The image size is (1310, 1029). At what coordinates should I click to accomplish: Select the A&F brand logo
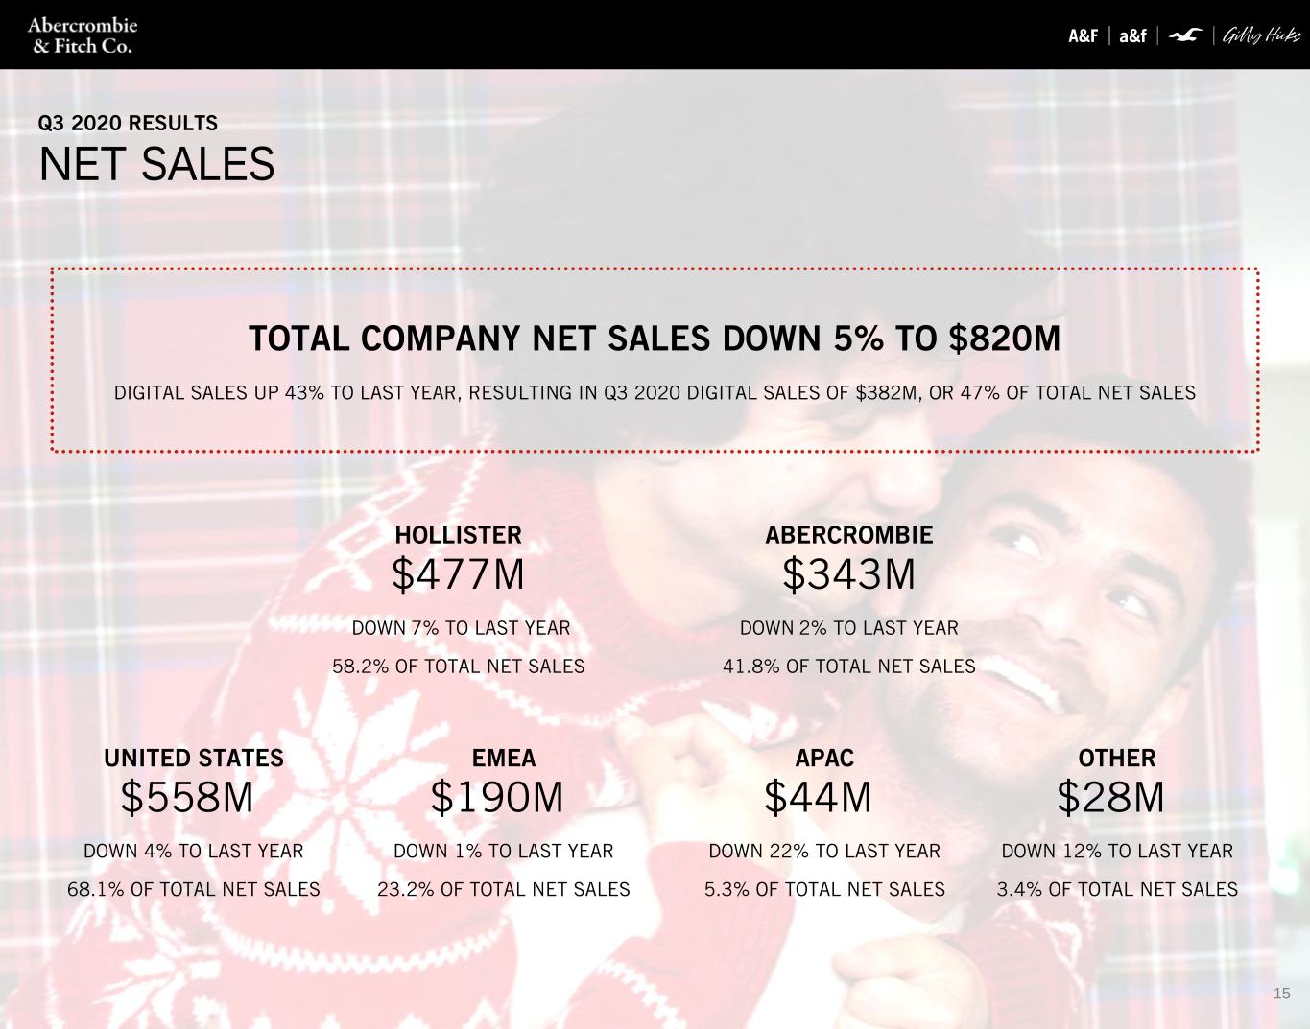[x=1084, y=36]
